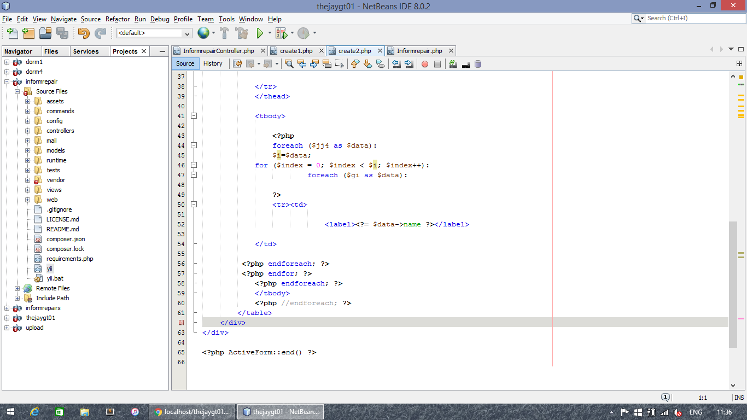Screen dimensions: 747x420
Task: Click Previous Bookmark icon
Action: 355,64
